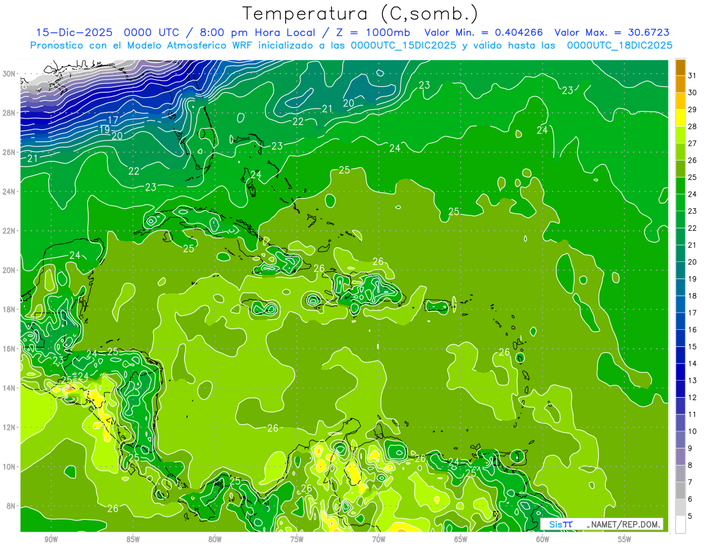Click the "19" contour label on the map

104,129
